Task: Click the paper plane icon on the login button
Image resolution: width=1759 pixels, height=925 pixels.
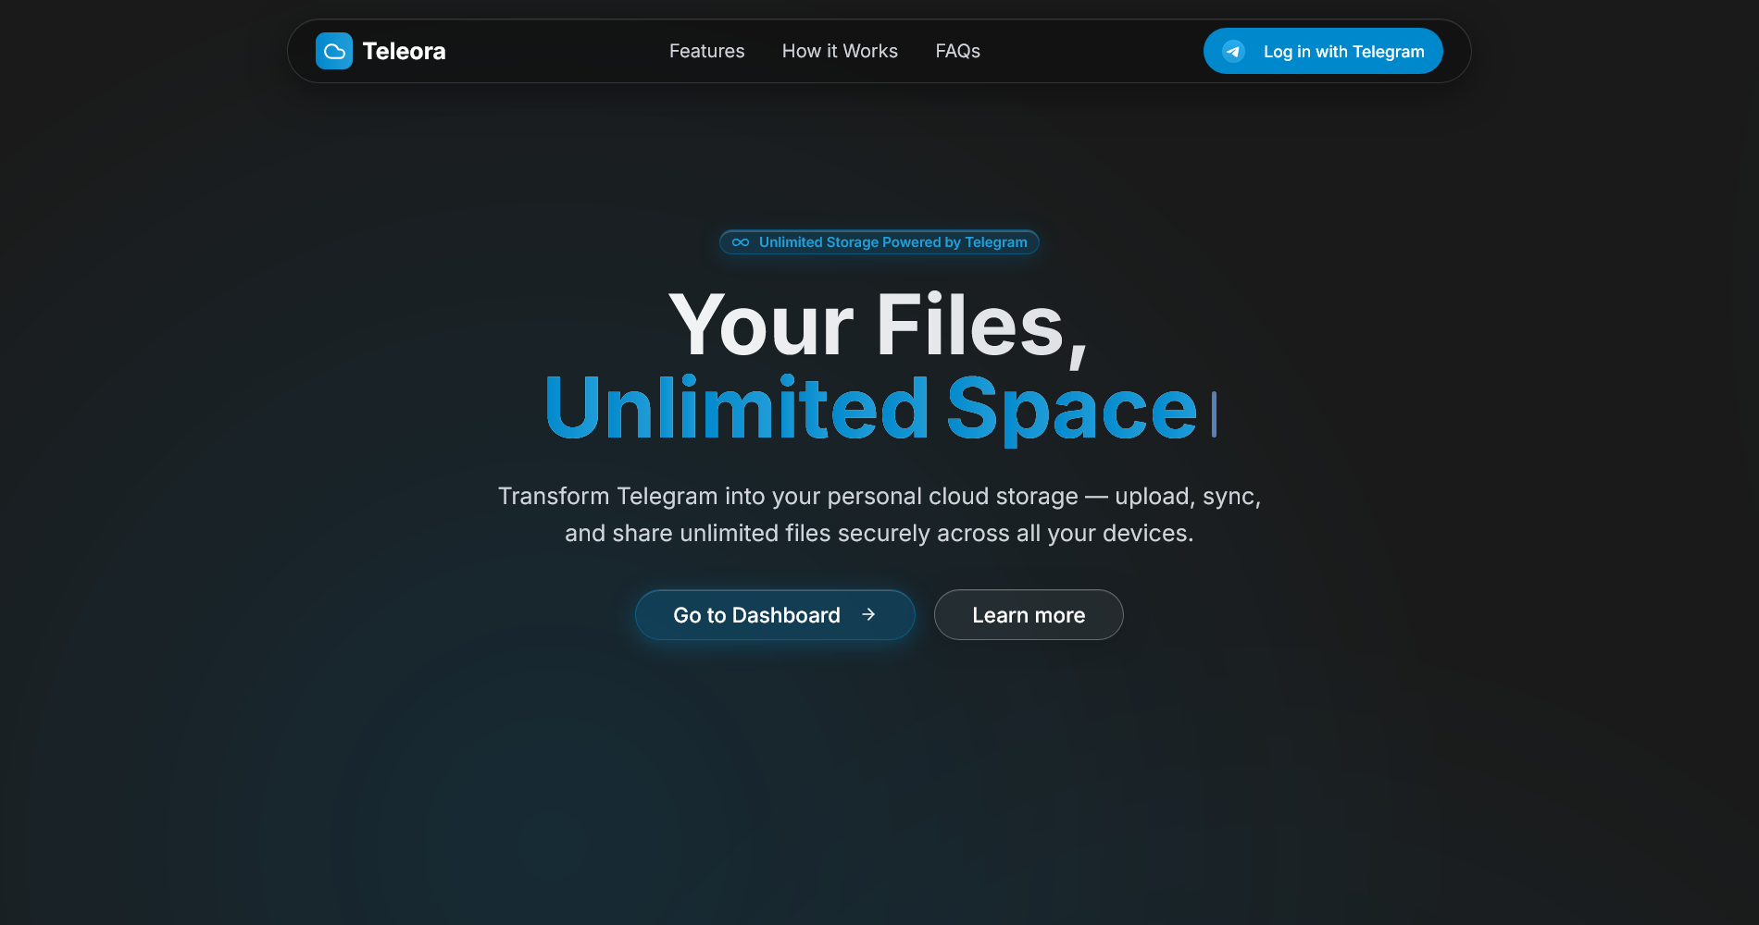Action: pyautogui.click(x=1233, y=51)
